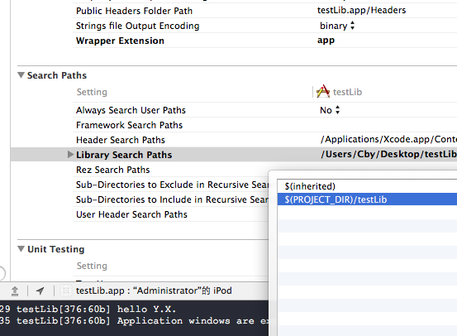Click the testLib.app/Headers value
This screenshot has width=457, height=336.
pyautogui.click(x=361, y=10)
